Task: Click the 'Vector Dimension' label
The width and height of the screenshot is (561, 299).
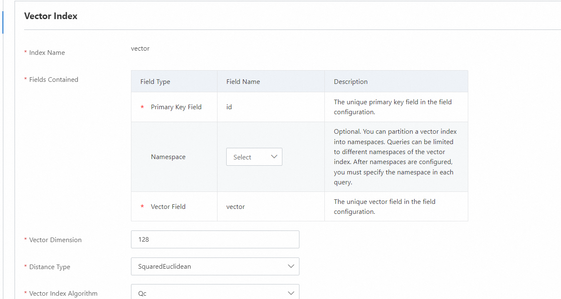Action: pos(55,240)
